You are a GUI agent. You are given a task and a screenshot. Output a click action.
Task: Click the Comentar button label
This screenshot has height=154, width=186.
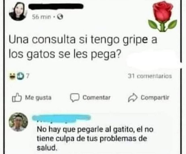(96, 97)
